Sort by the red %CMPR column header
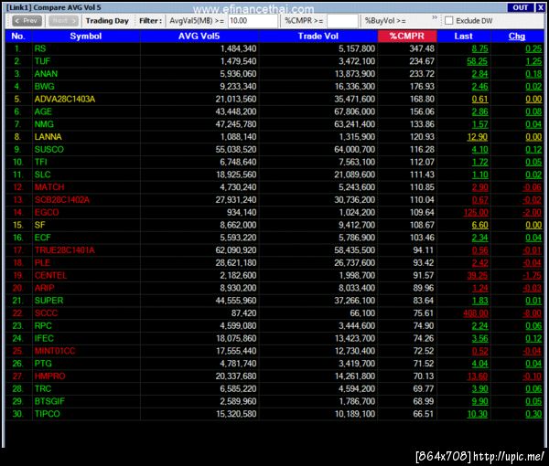 coord(407,36)
